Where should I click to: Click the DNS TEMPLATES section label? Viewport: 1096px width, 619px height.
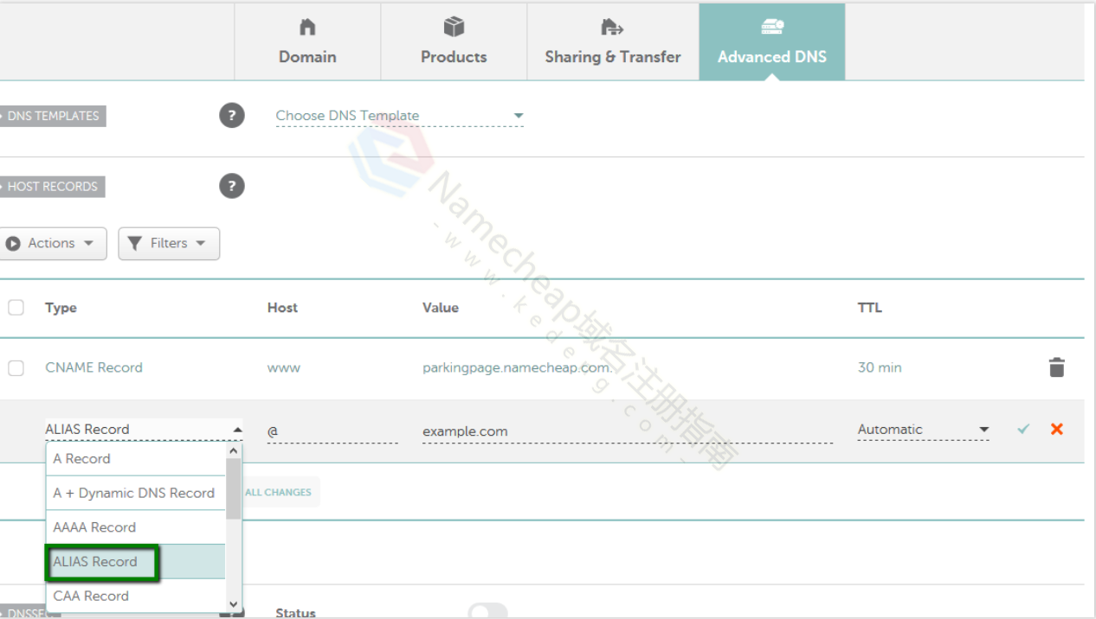(x=52, y=116)
